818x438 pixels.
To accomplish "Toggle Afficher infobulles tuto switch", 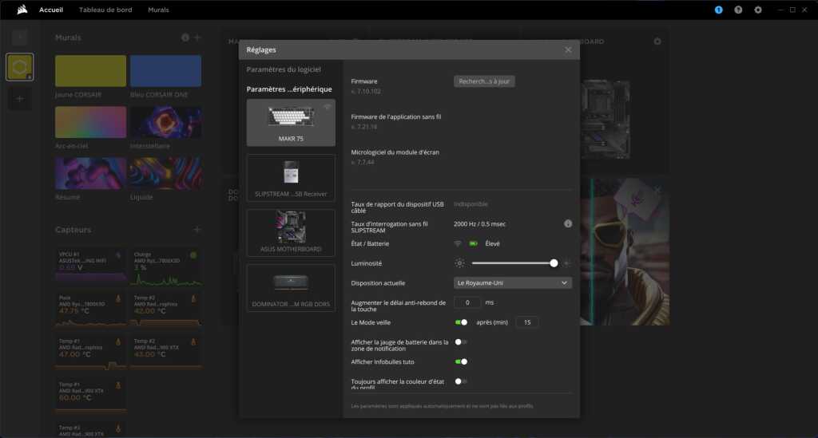I will [x=461, y=361].
